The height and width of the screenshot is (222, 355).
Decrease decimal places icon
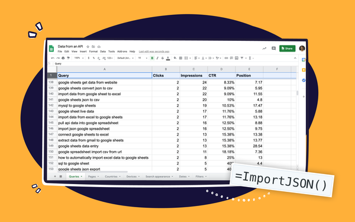coord(99,58)
